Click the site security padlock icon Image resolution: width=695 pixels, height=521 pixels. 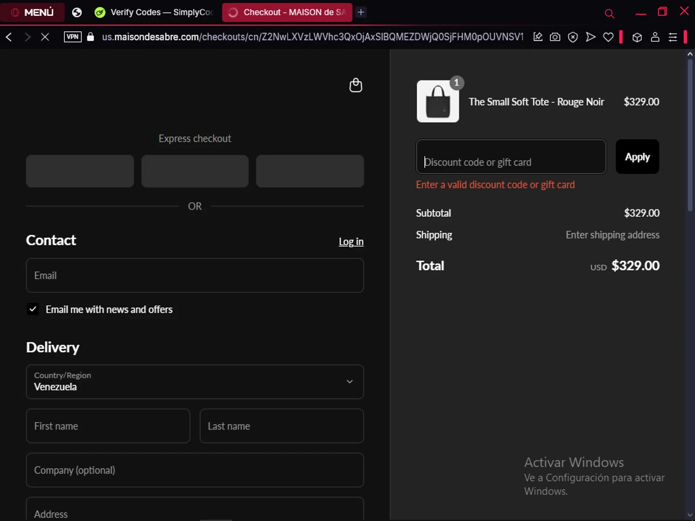pos(91,37)
